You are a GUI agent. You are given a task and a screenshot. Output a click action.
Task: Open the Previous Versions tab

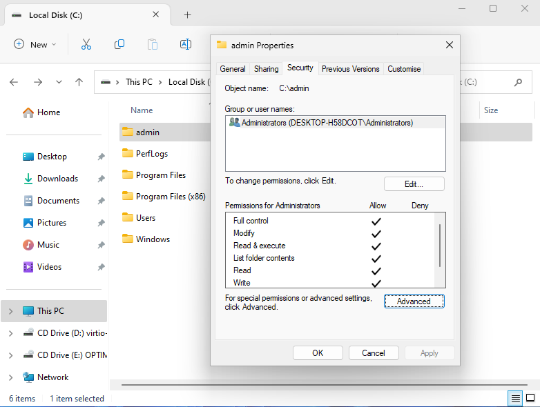[x=350, y=69]
